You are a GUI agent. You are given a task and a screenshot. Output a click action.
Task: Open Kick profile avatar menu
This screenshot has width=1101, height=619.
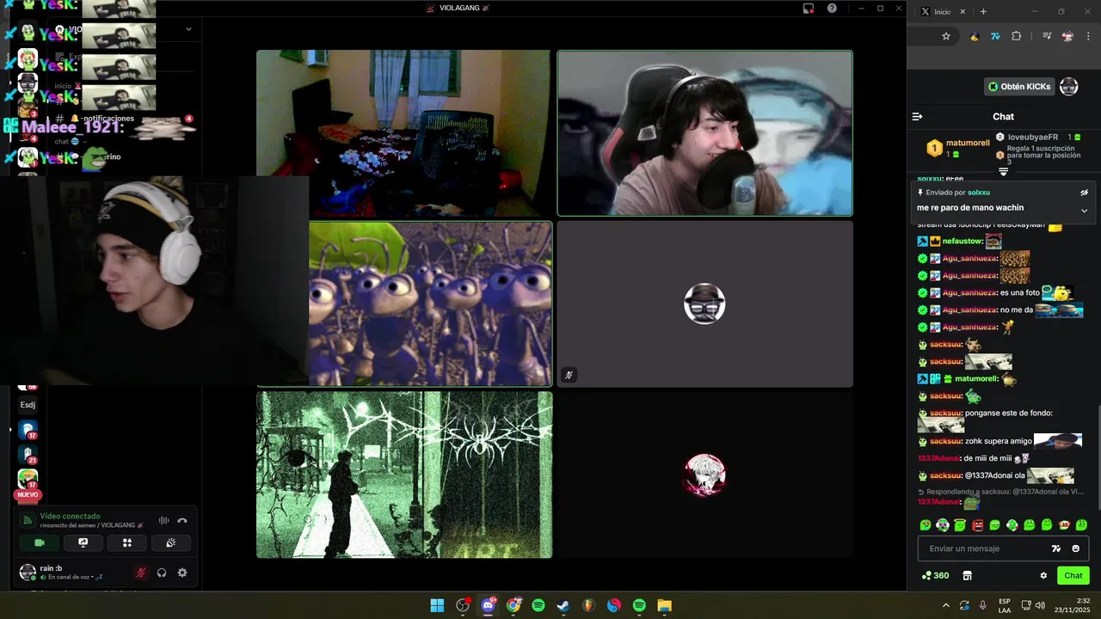[x=1069, y=86]
